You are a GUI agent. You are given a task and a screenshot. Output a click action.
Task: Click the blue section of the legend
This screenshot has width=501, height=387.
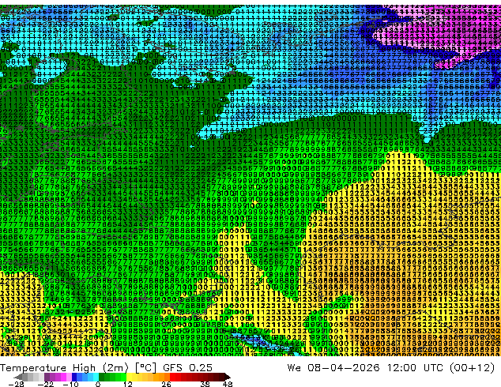tap(85, 377)
